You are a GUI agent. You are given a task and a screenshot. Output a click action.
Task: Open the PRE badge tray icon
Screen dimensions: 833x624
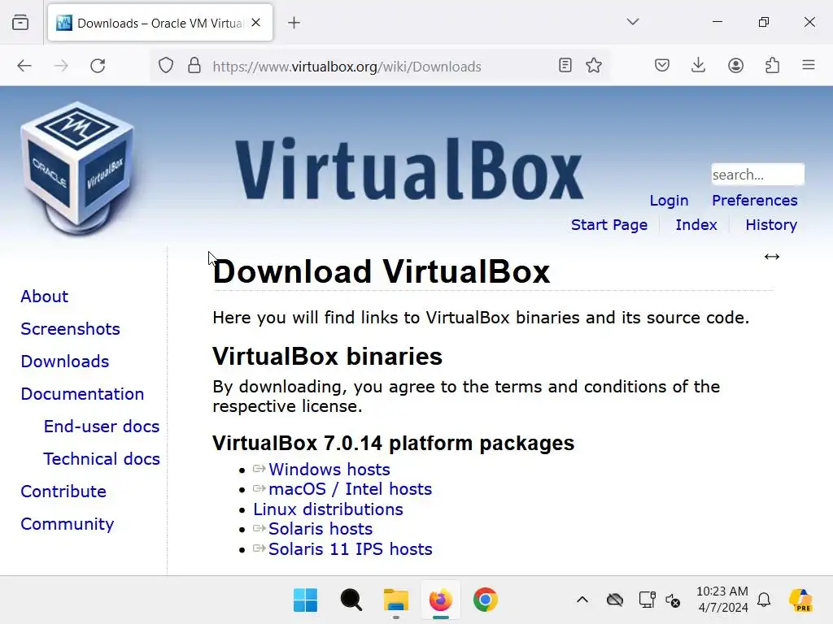[801, 600]
